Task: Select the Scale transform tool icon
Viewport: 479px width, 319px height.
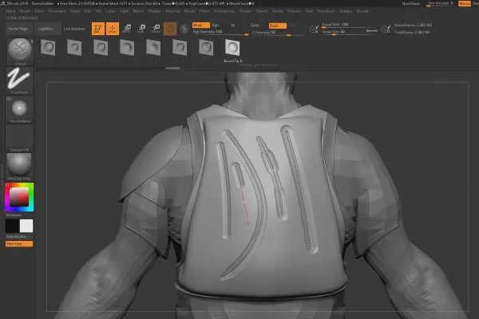Action: (141, 29)
